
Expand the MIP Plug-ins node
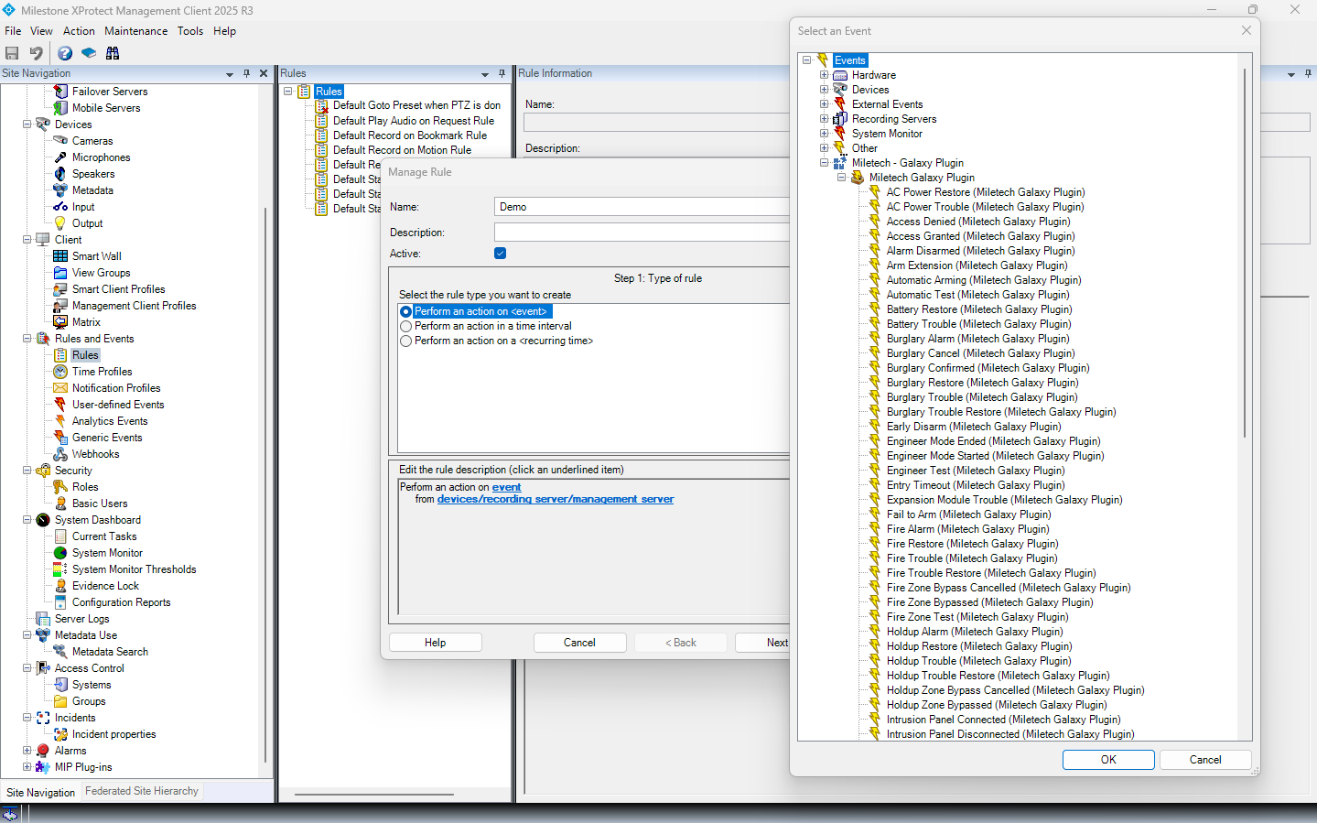click(x=27, y=767)
